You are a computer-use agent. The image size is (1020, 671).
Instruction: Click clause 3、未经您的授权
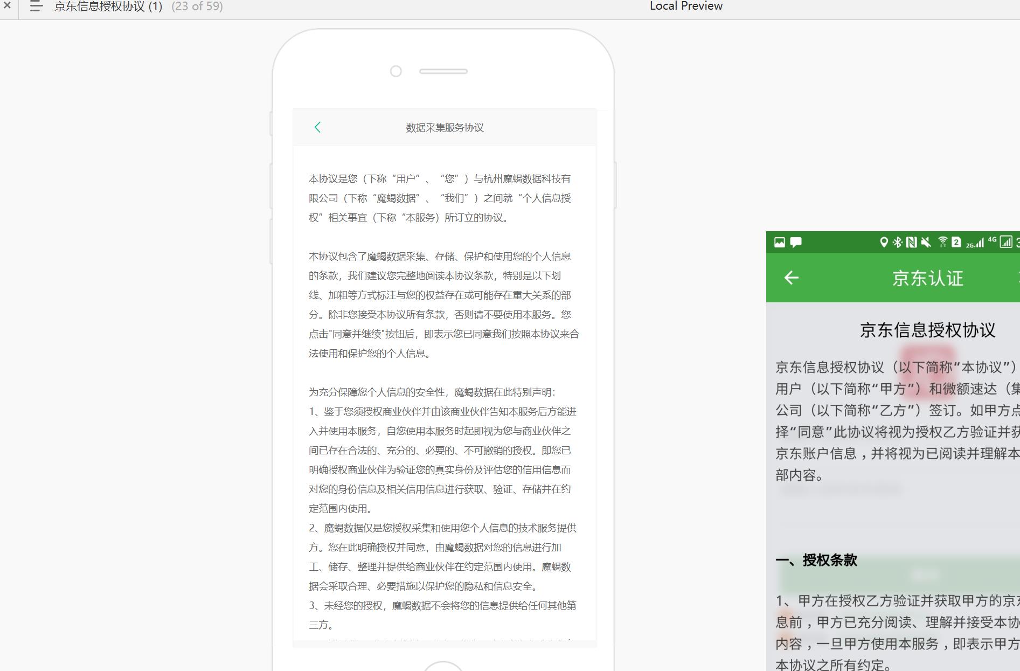click(443, 615)
